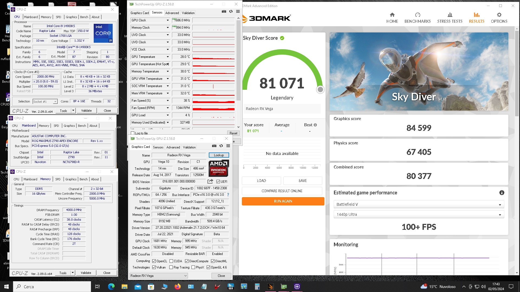Viewport: 520px width, 292px height.
Task: Click the Lookup button in GPU-Z
Action: point(219,155)
